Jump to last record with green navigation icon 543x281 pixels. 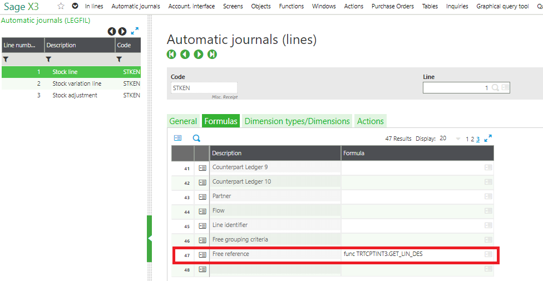click(212, 55)
